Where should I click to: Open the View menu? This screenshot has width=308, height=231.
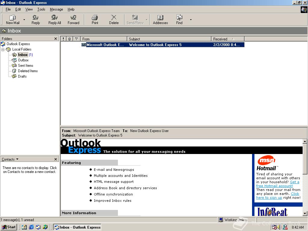(x=29, y=9)
